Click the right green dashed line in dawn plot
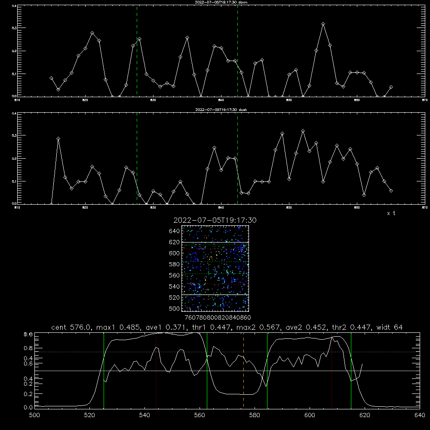This screenshot has height=430, width=430. pos(237,51)
